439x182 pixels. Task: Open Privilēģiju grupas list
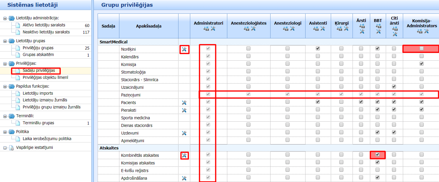(38, 48)
